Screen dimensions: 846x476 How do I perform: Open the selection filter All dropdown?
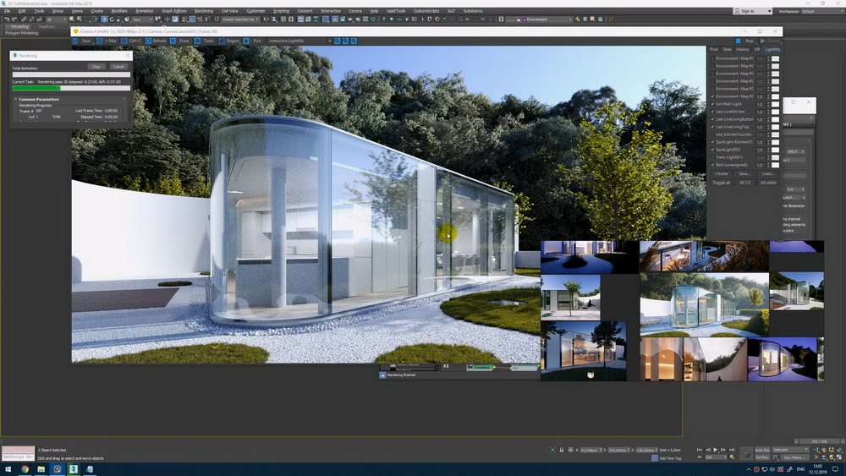[56, 19]
